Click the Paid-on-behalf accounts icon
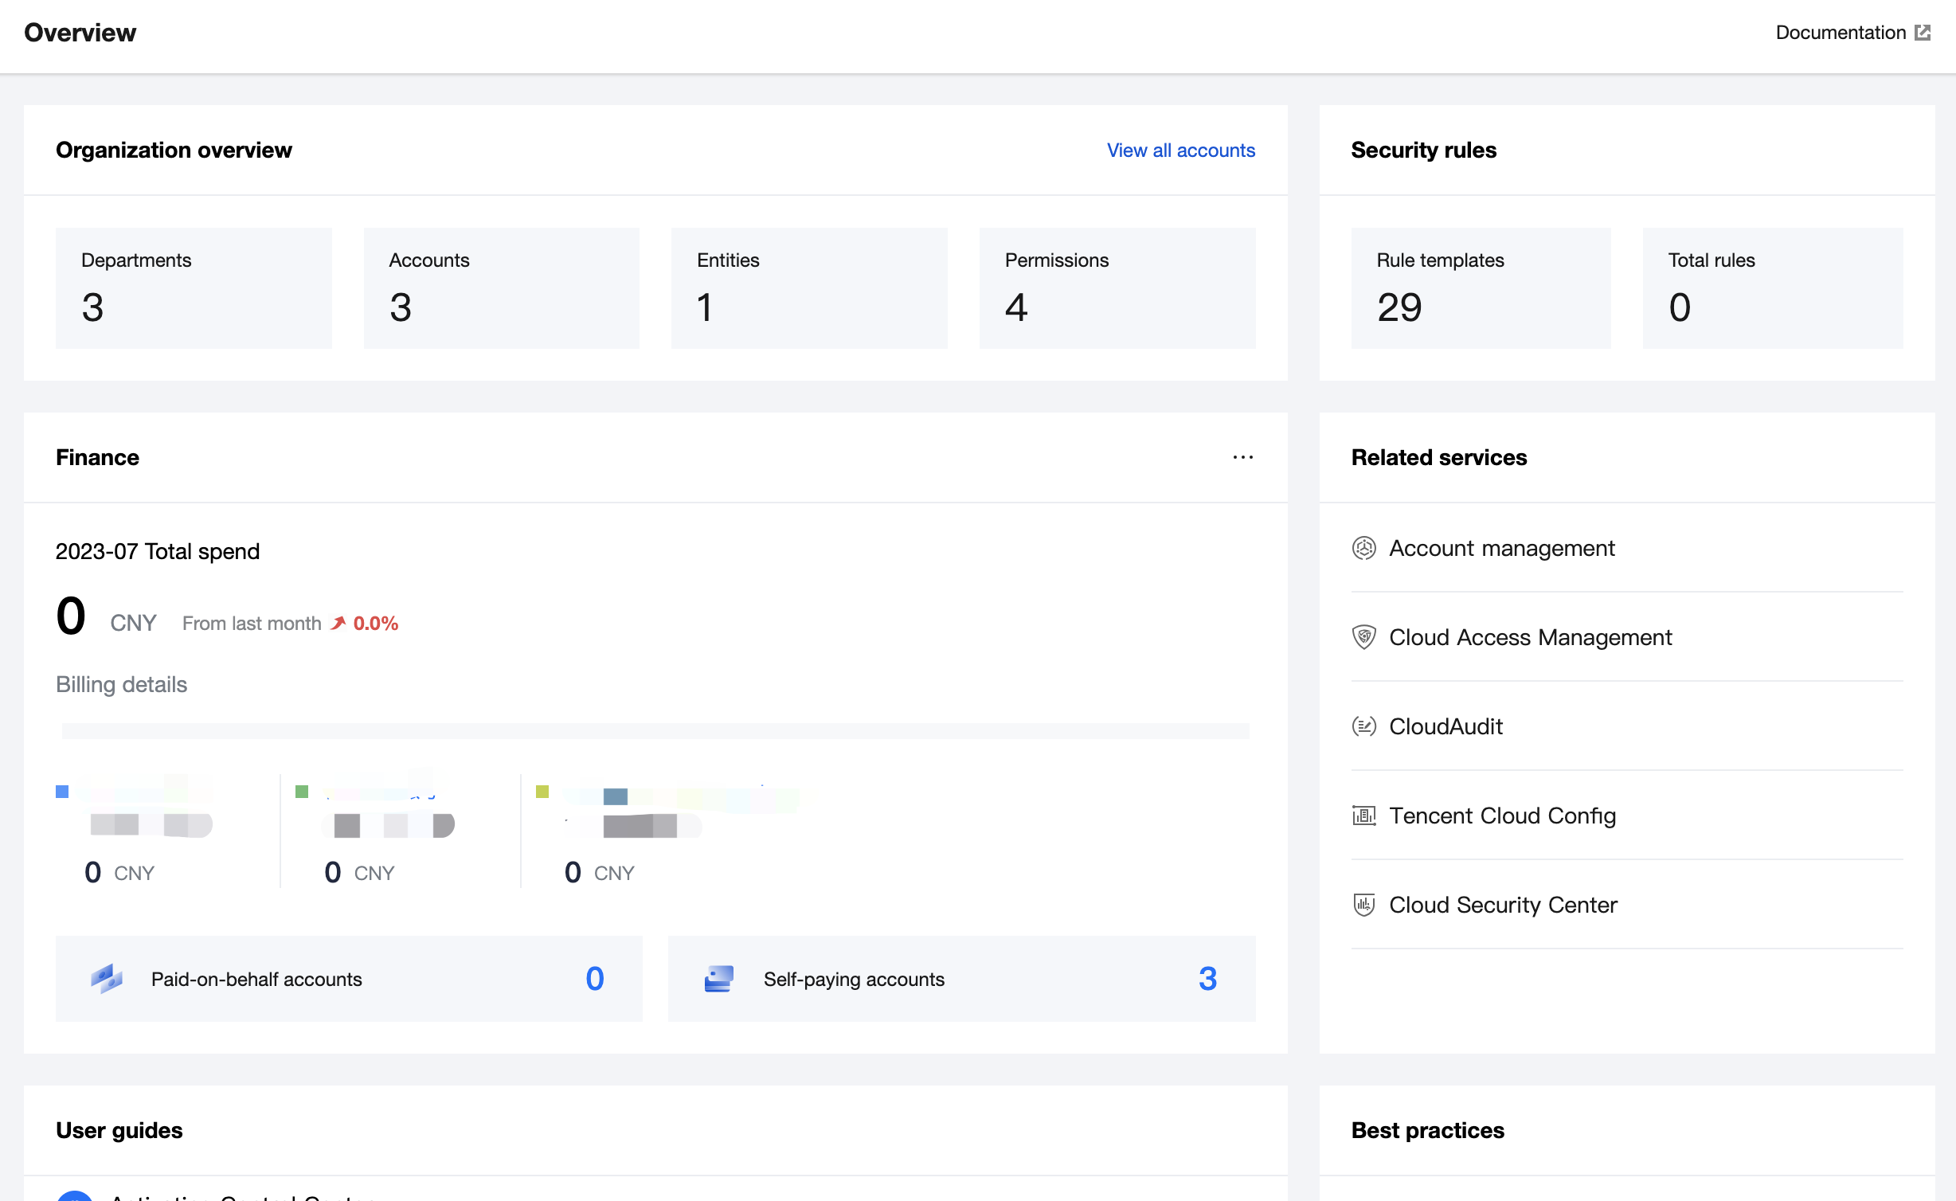Screen dimensions: 1956x1201 pos(107,979)
